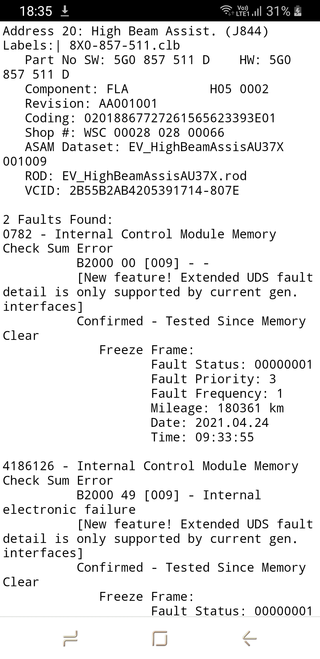
Task: Click the Address 20 High Beam Assist heading
Action: tap(136, 31)
